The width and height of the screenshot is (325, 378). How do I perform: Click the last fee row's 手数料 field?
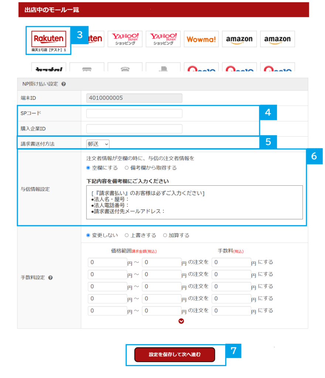click(231, 311)
